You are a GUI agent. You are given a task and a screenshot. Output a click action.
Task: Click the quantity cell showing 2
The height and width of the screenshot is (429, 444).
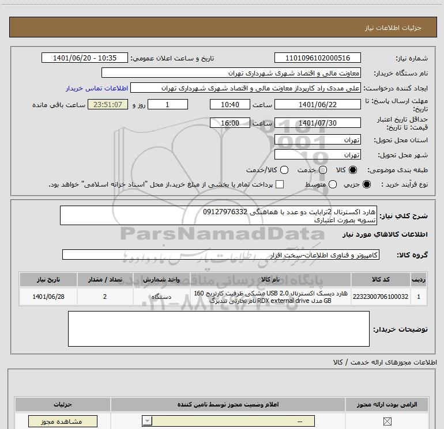(x=105, y=297)
